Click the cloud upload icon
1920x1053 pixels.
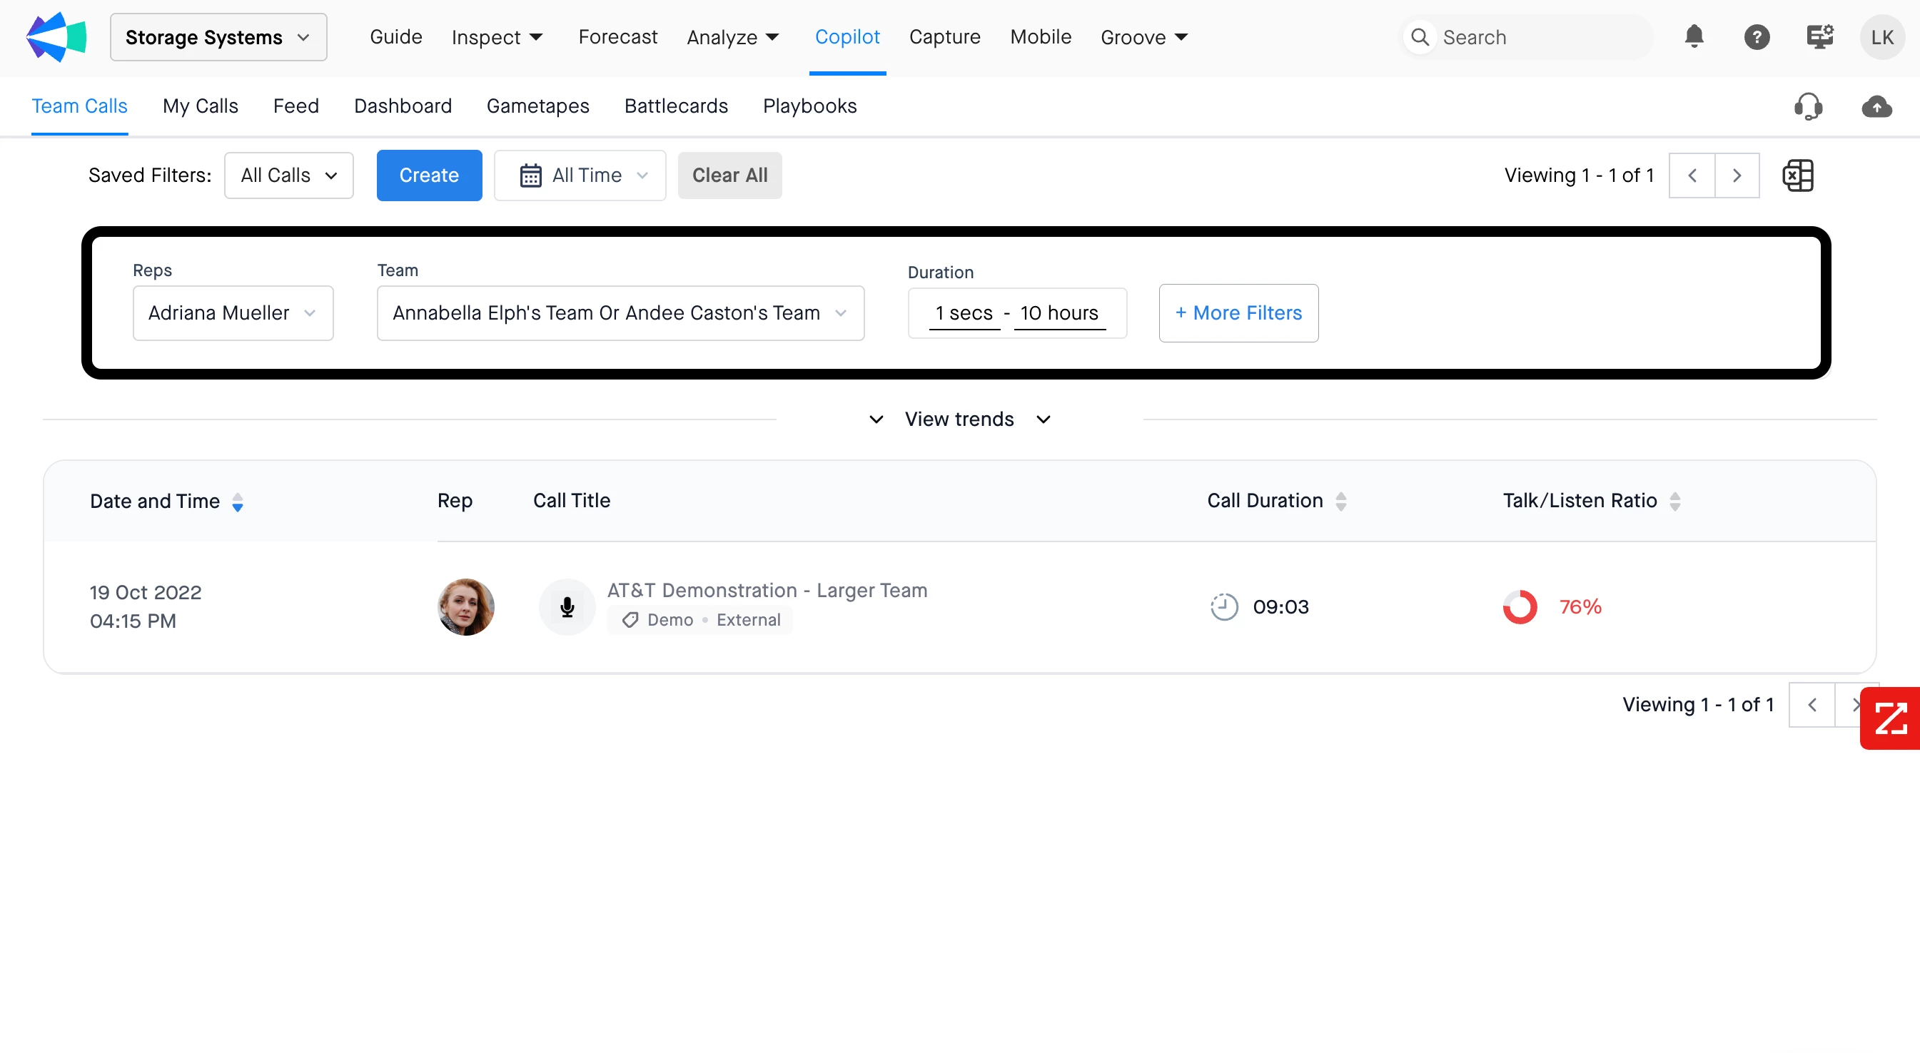[1875, 106]
